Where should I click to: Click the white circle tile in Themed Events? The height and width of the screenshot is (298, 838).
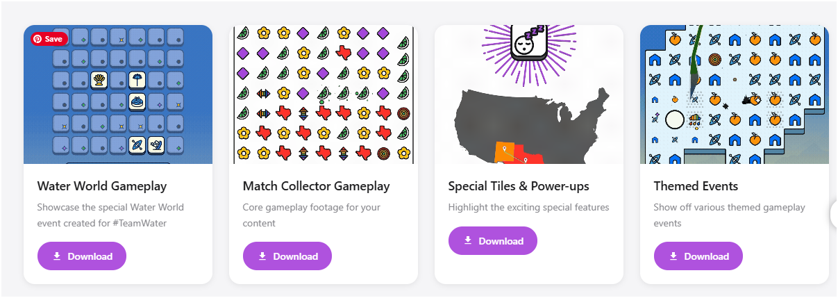(x=675, y=120)
